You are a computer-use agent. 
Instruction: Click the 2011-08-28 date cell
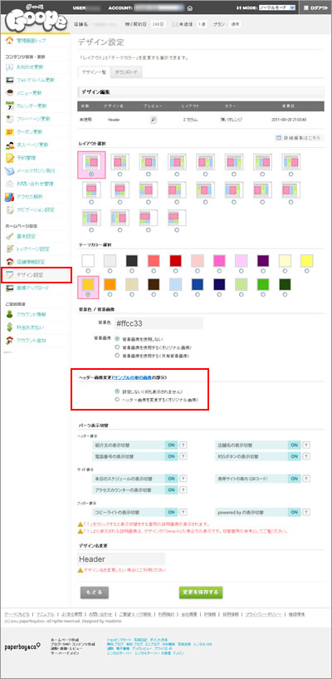[x=289, y=120]
